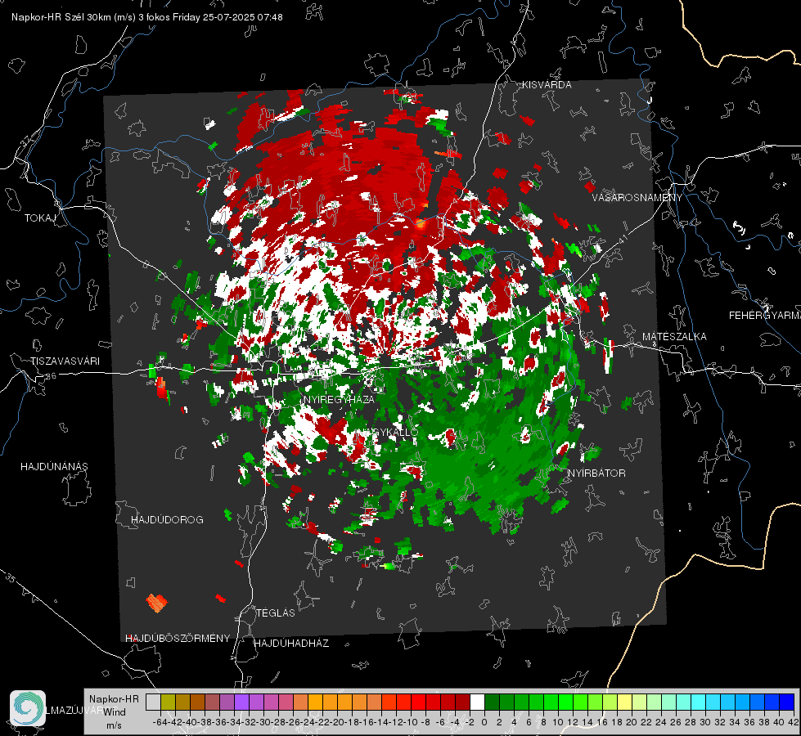
Task: Click the TISZAVASVÁRI city label
Action: pos(65,361)
